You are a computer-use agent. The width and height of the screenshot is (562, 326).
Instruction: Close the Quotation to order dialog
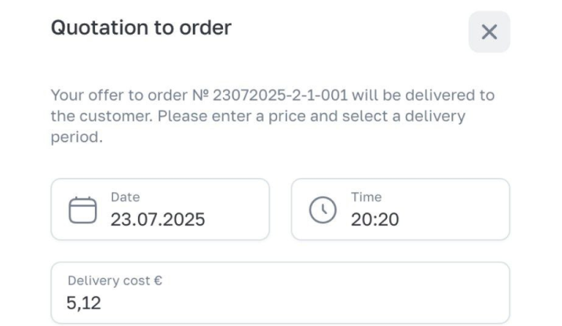click(x=489, y=32)
